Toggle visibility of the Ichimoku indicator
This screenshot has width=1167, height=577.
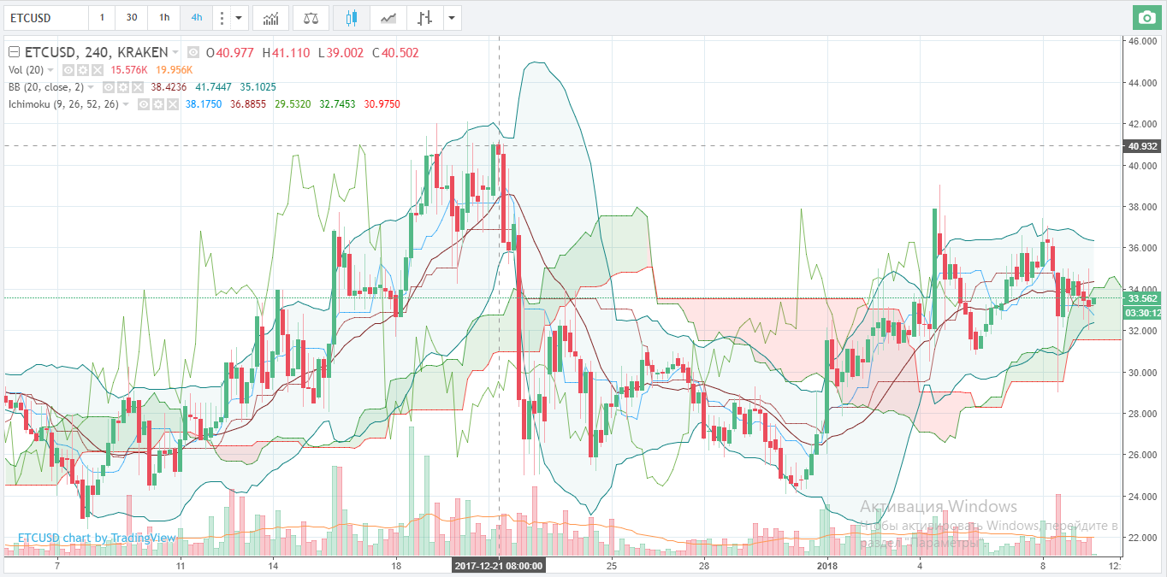point(145,104)
